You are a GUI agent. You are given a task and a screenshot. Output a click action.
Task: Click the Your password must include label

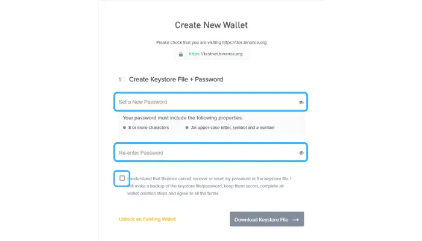[x=183, y=118]
